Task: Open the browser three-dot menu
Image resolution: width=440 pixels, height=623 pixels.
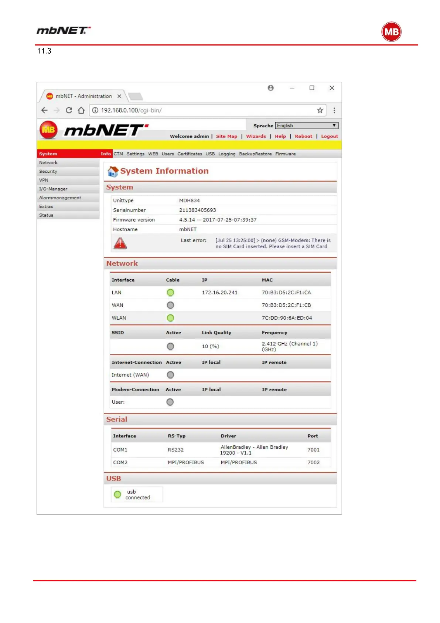Action: point(334,110)
